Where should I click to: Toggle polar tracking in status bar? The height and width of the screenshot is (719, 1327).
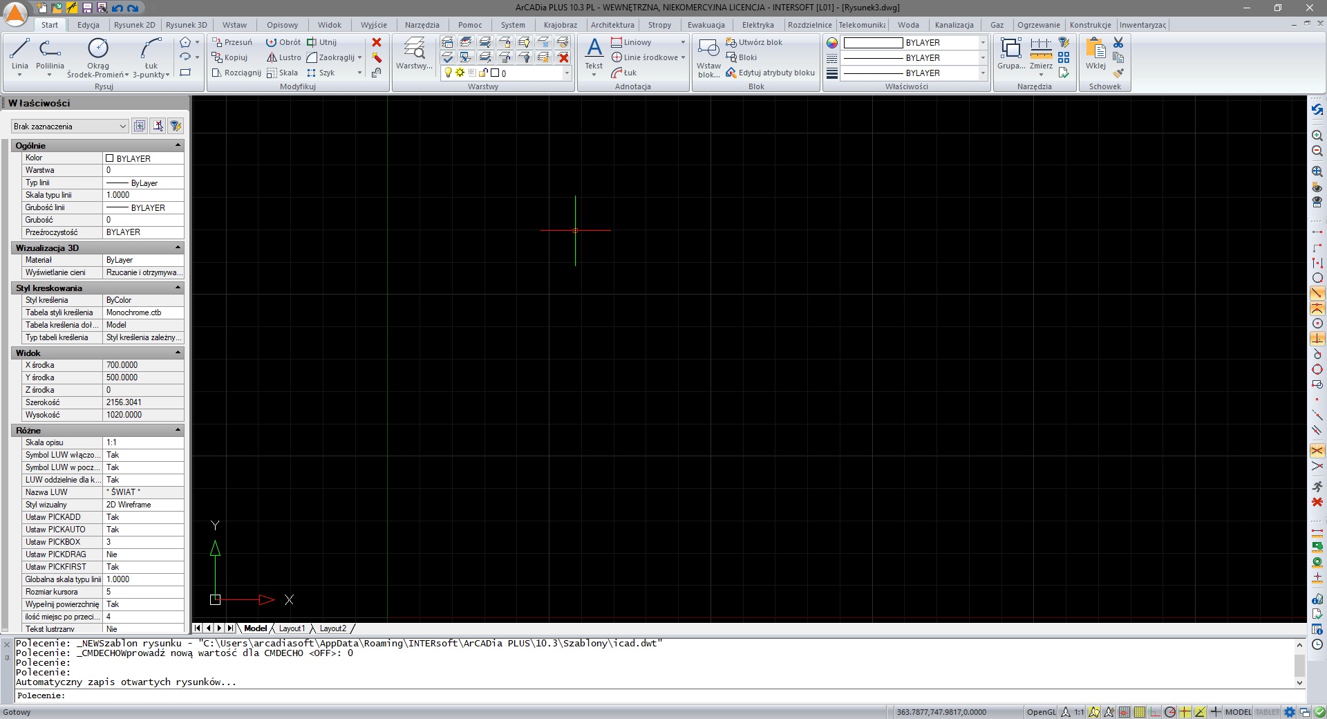(1169, 712)
